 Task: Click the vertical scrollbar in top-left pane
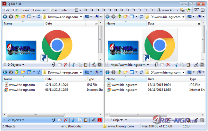(100, 39)
